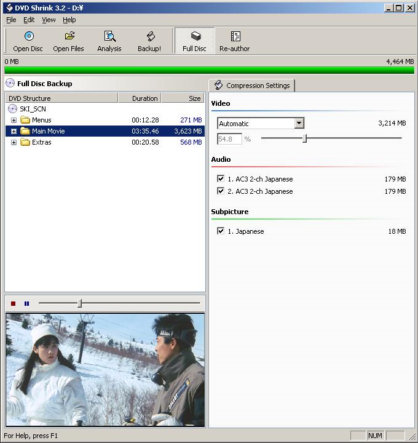Click the 3,623 MB size value

(x=188, y=131)
